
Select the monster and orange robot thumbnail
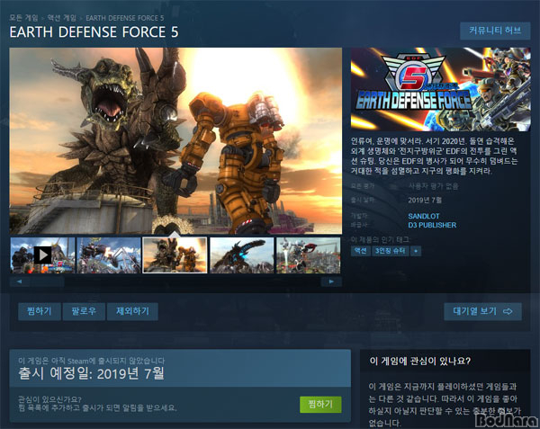(x=175, y=255)
